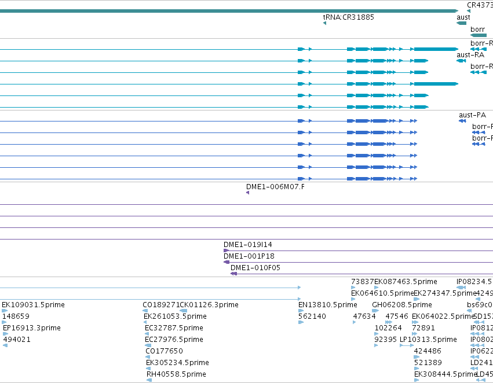Click the EK274347.5prime EST label

click(x=445, y=293)
